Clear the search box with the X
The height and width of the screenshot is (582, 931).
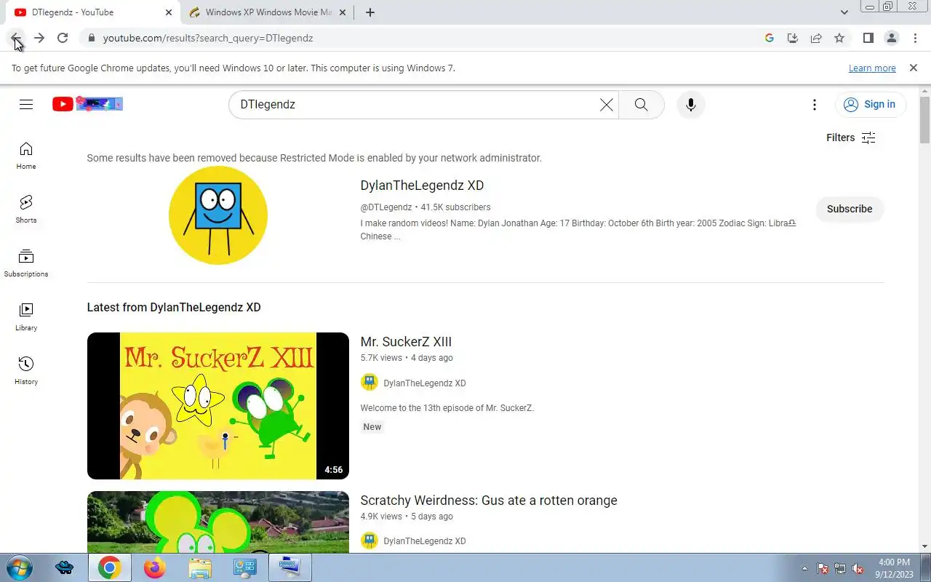[606, 105]
